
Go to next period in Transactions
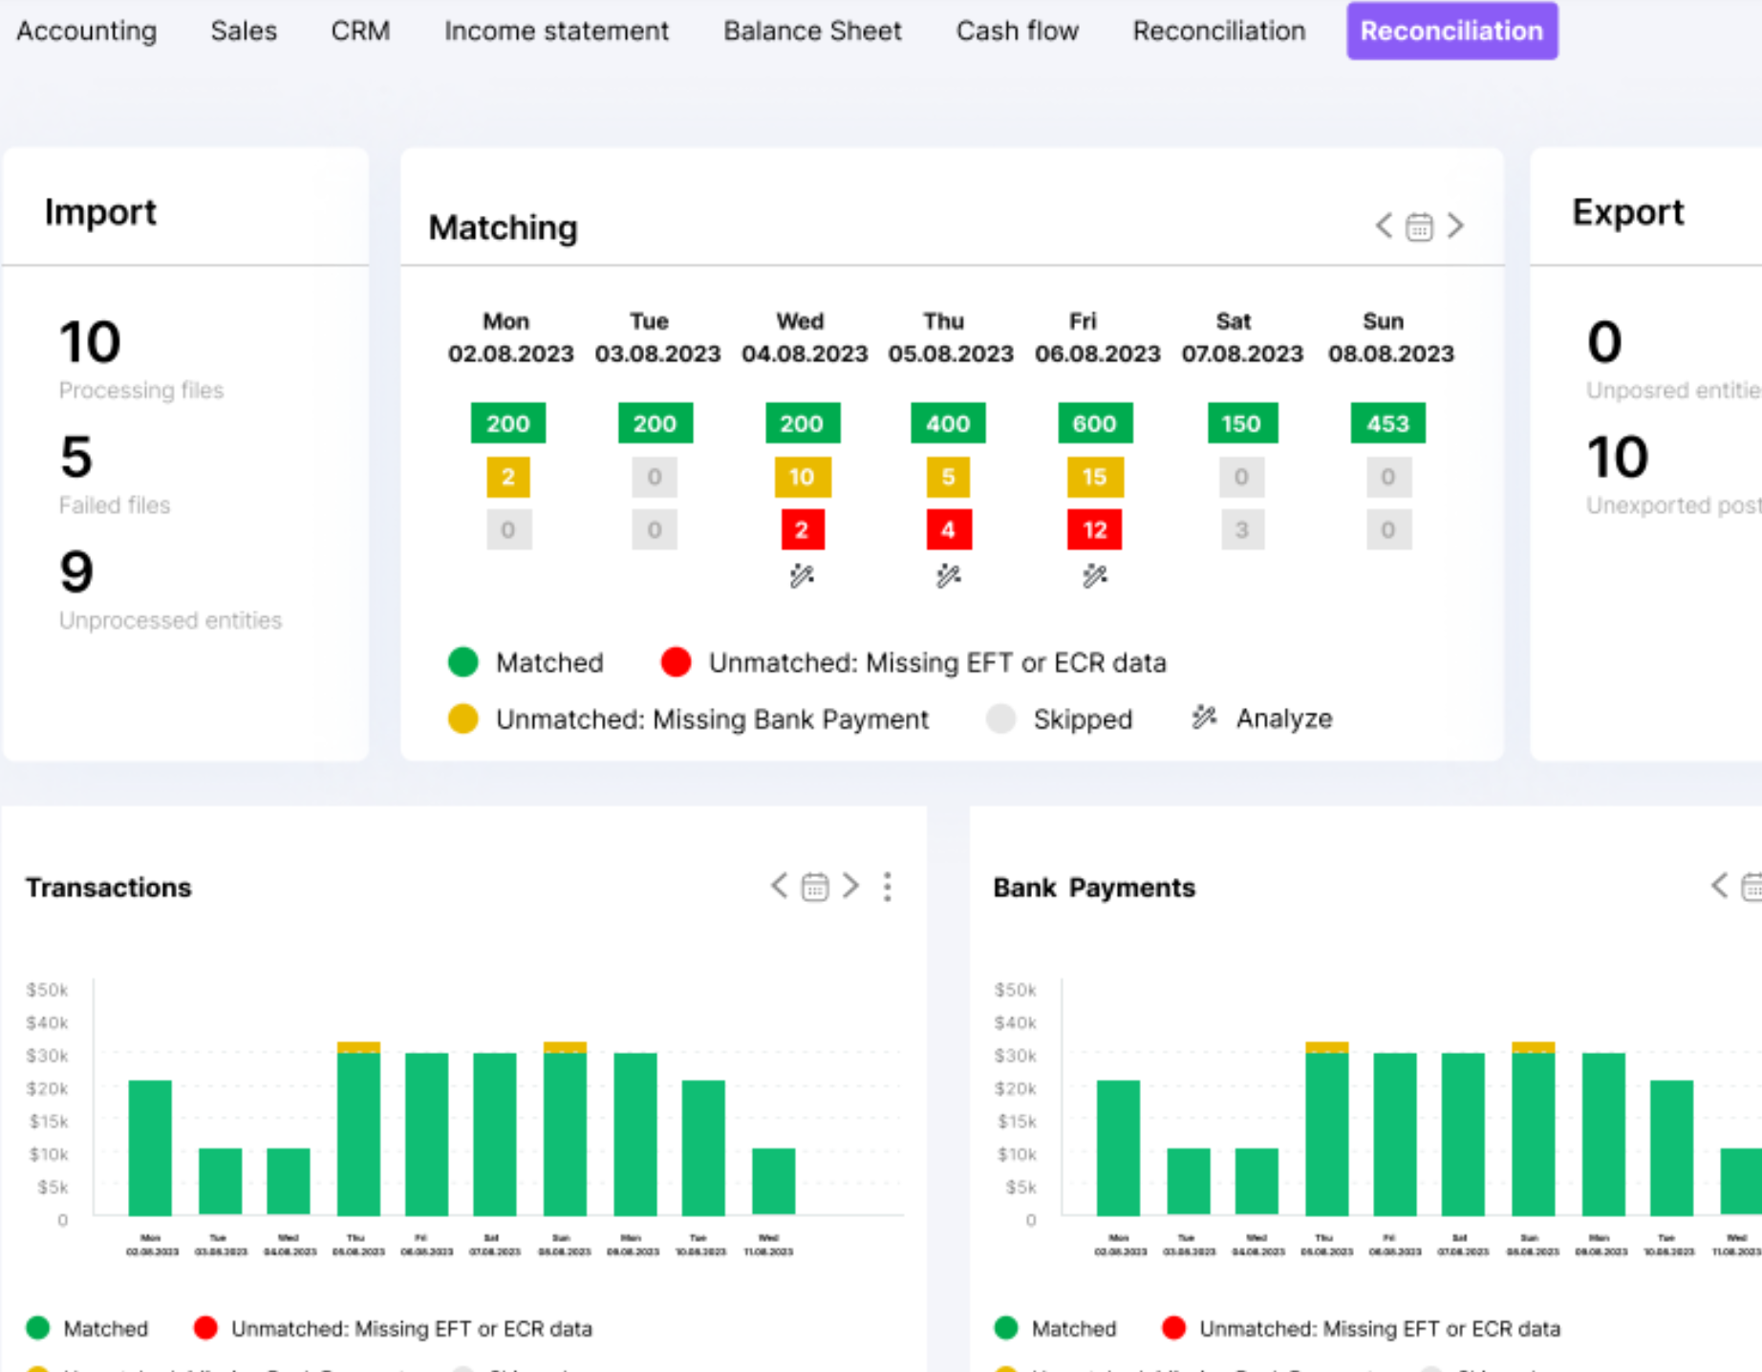(850, 887)
